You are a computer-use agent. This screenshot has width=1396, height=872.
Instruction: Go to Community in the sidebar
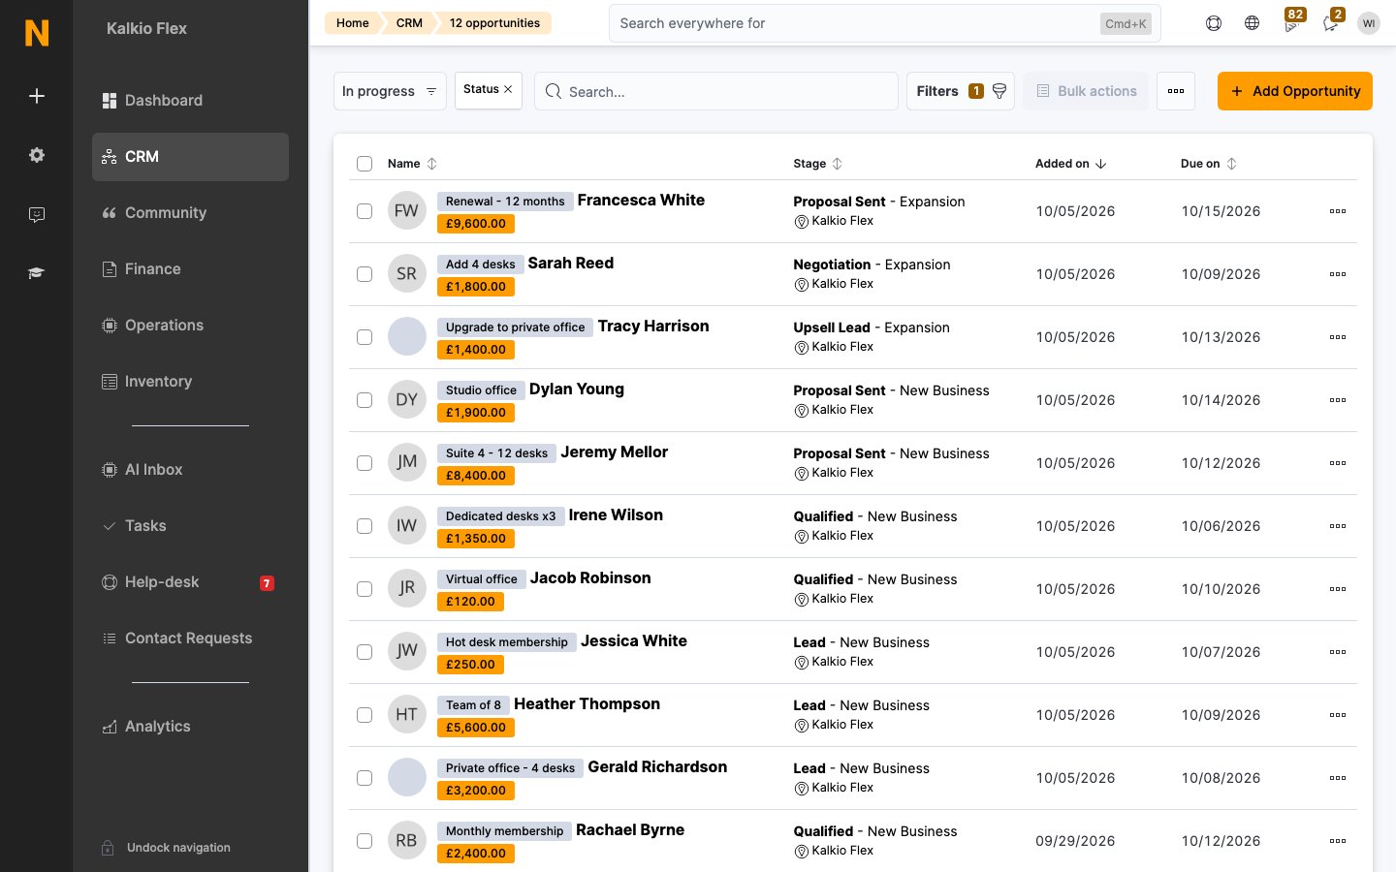click(190, 213)
